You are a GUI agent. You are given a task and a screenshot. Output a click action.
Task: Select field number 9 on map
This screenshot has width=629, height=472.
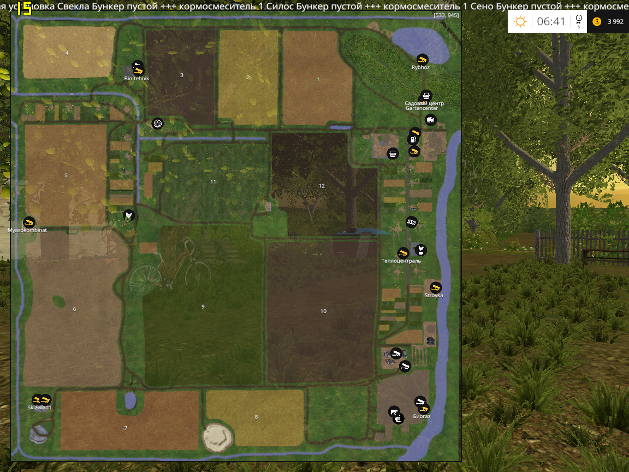[x=203, y=306]
